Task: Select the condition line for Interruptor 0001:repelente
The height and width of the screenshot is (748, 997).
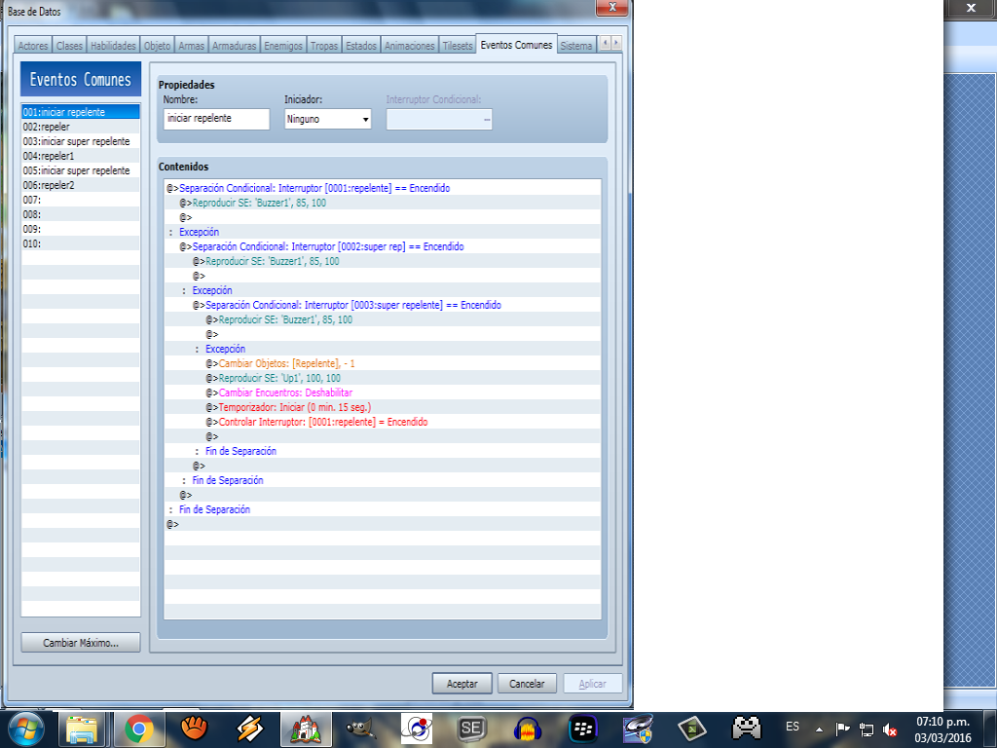Action: pos(382,188)
